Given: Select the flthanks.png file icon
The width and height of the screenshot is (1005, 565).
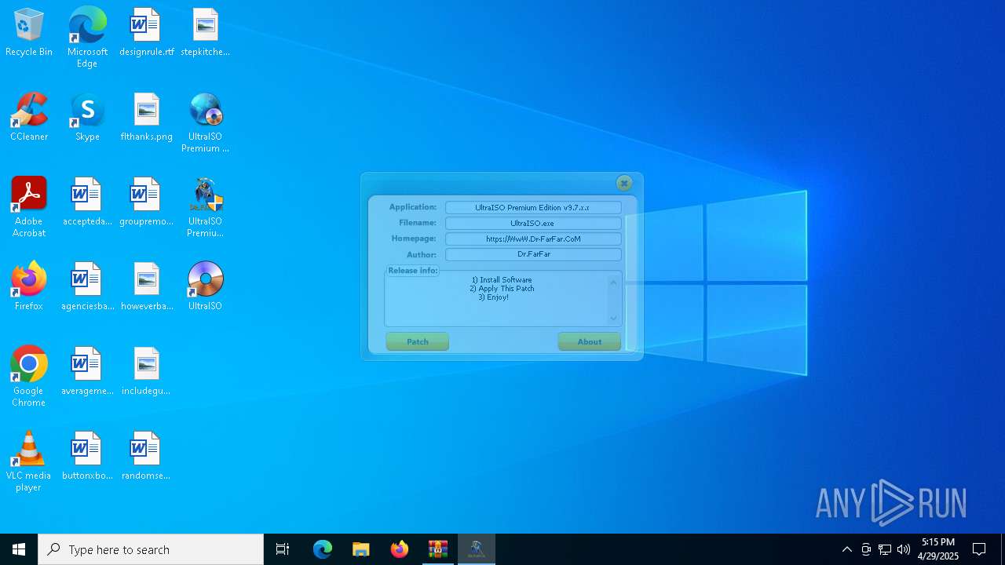Looking at the screenshot, I should (146, 118).
